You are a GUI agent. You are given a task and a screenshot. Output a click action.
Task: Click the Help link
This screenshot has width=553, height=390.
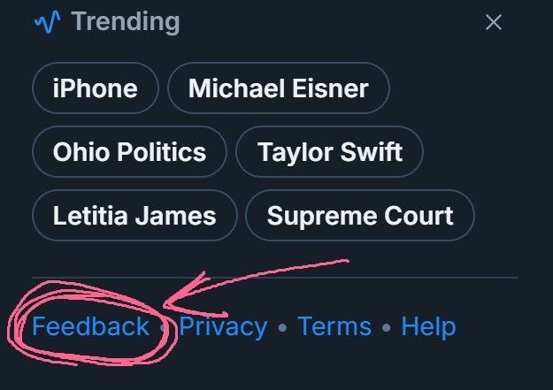point(428,327)
